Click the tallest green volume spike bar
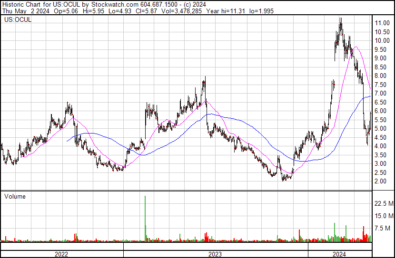This screenshot has width=395, height=258. [x=145, y=218]
